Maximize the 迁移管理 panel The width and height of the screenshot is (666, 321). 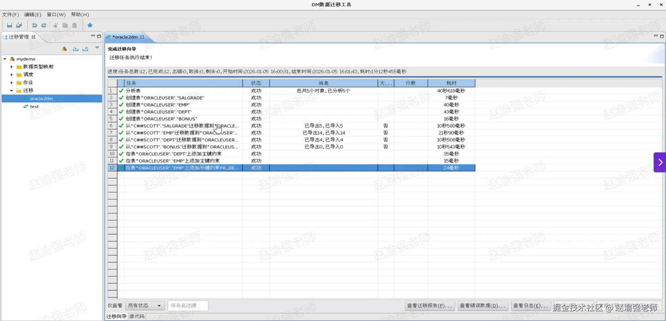tap(99, 36)
